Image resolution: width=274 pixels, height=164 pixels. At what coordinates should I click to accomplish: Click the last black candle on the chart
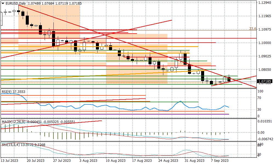tap(229, 80)
